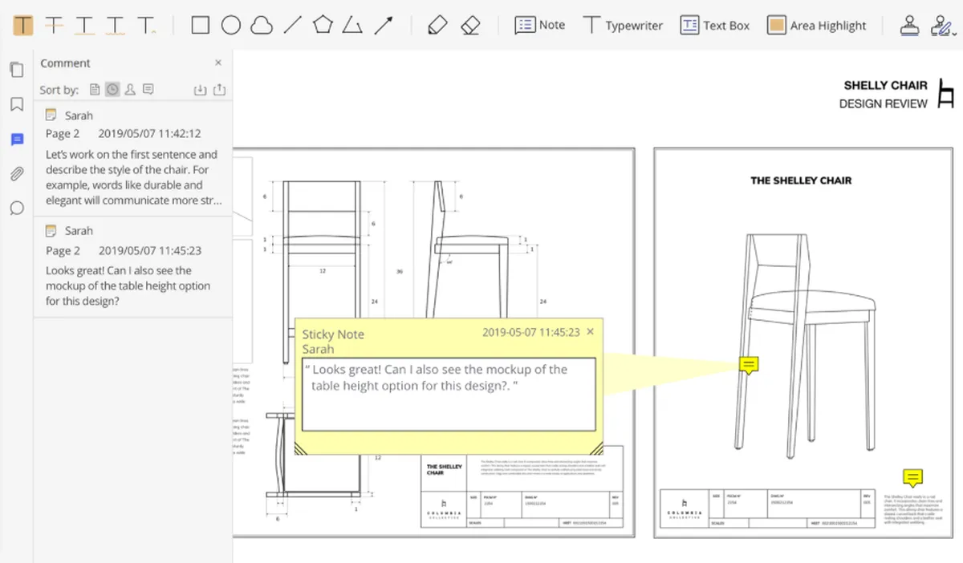963x563 pixels.
Task: Select the Insert text caret tool
Action: coord(146,25)
